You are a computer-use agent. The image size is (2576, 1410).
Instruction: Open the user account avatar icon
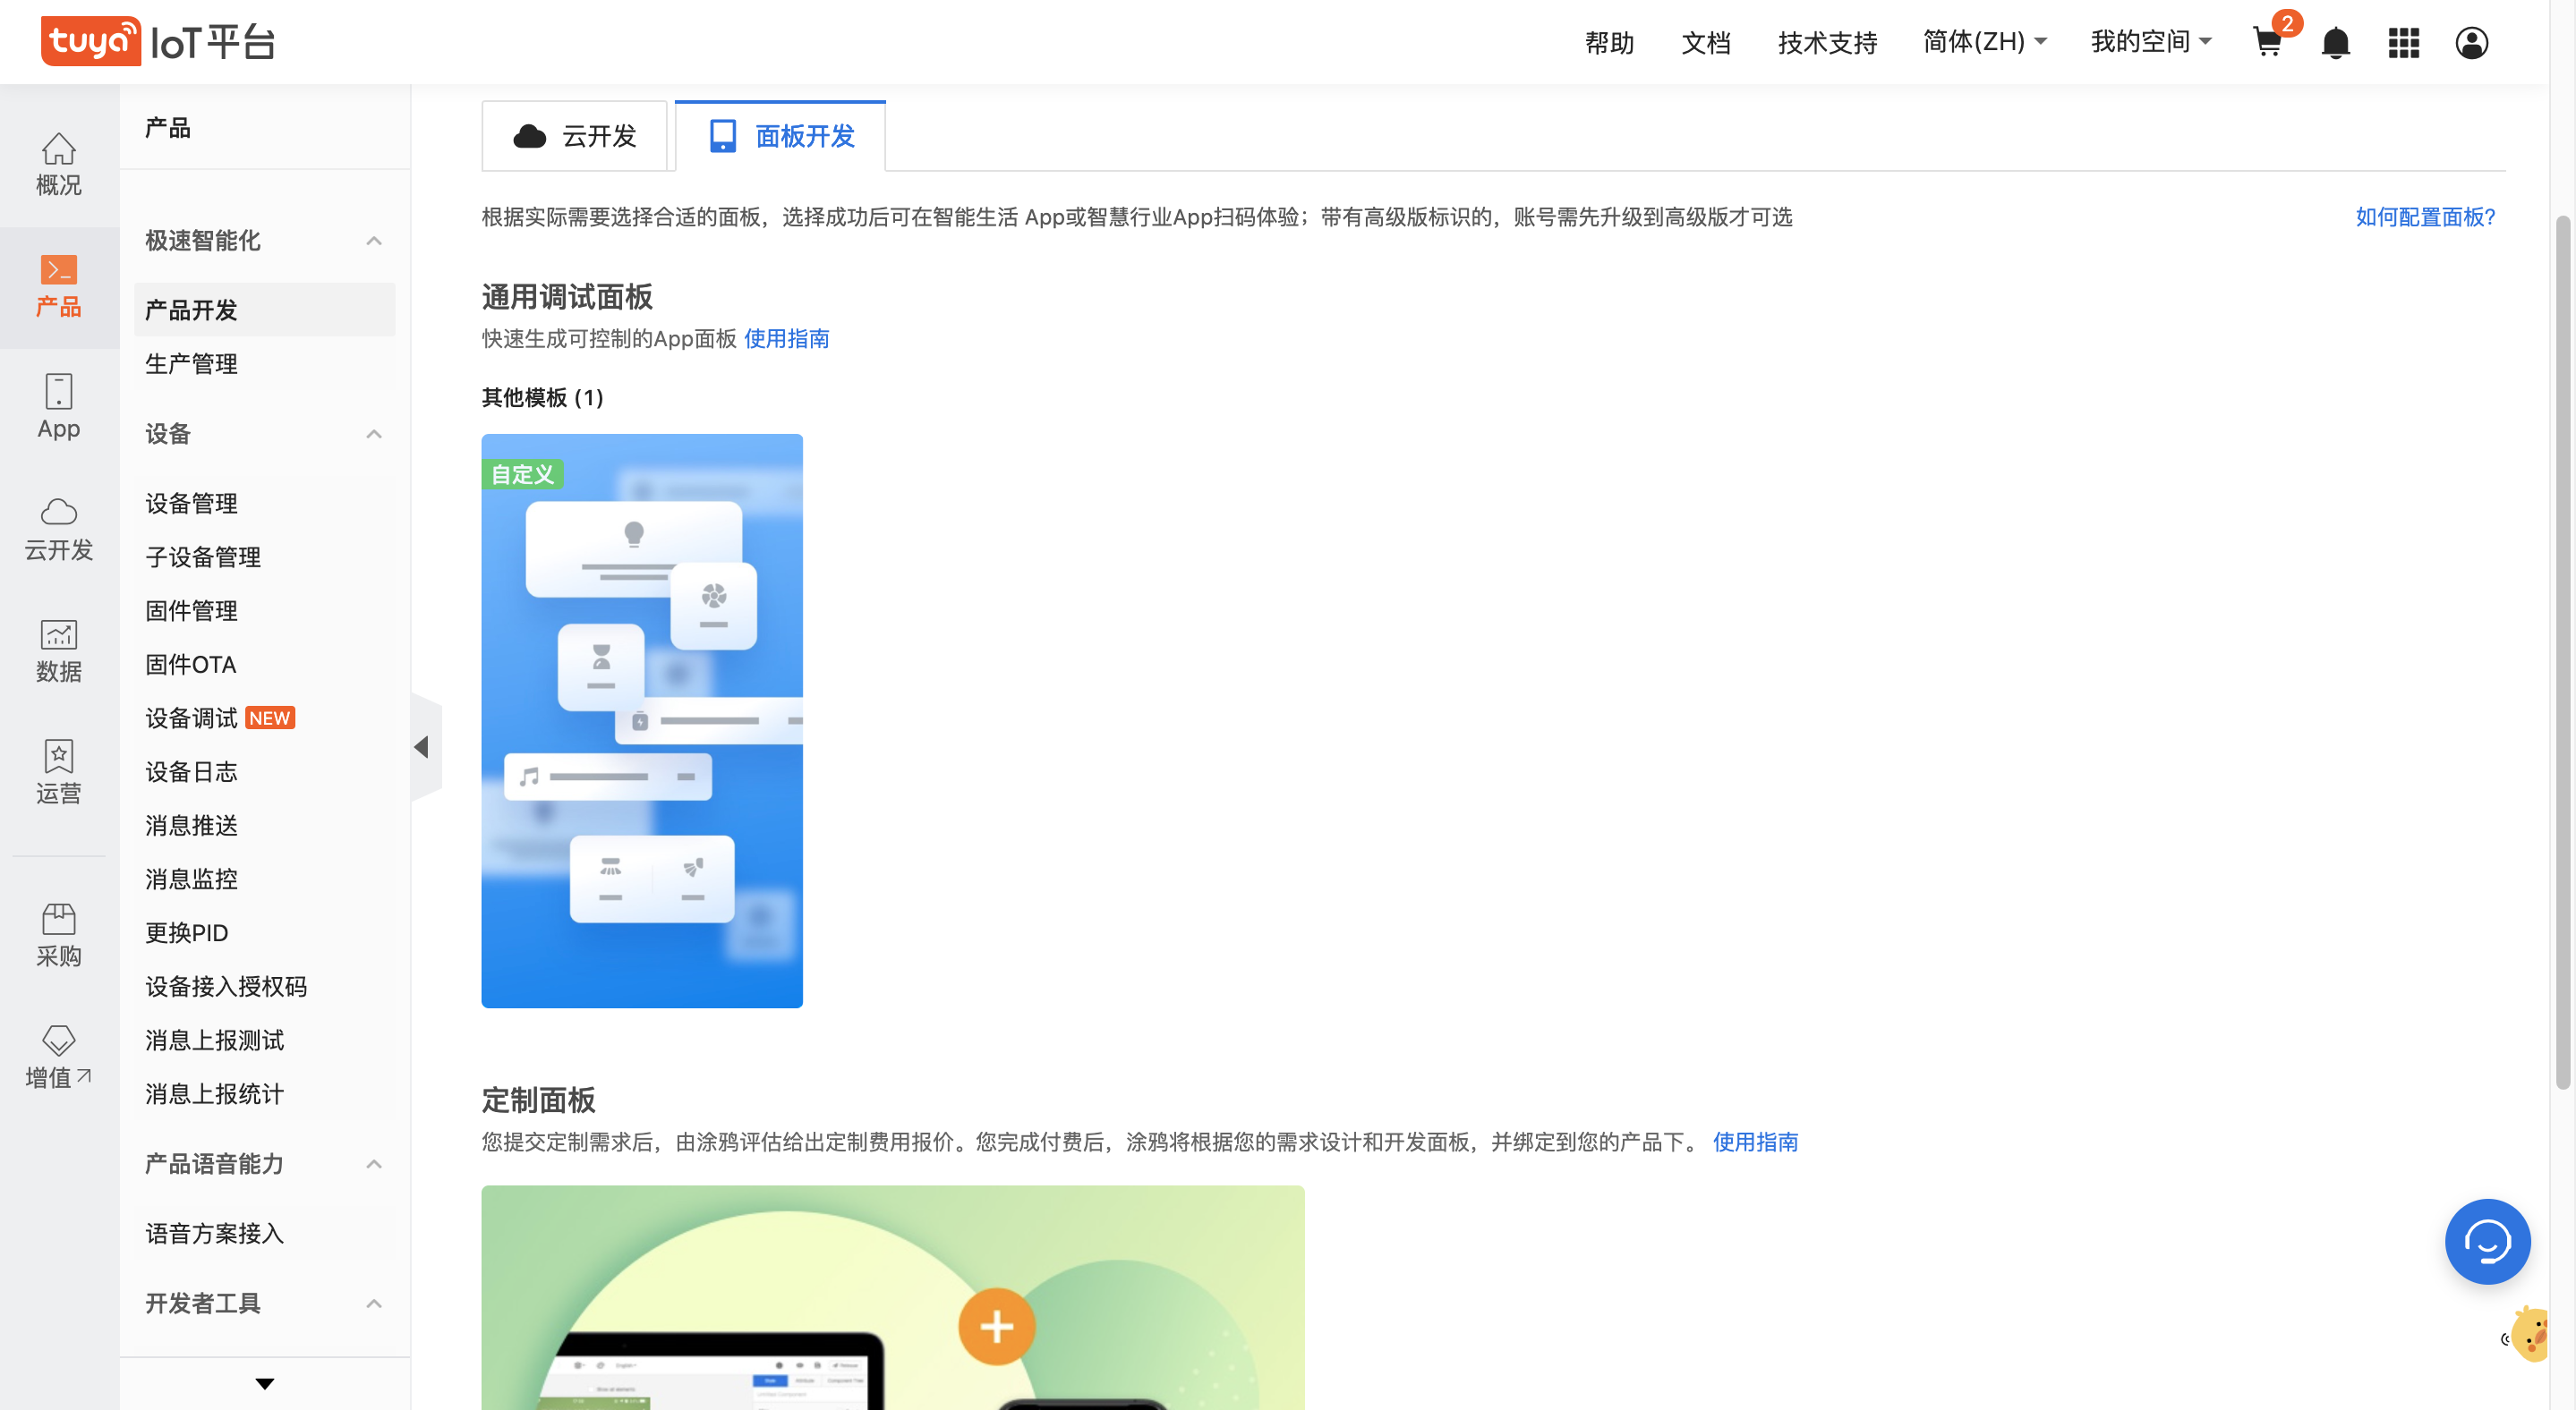(2471, 43)
